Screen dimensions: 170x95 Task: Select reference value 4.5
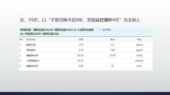[x=112, y=45]
